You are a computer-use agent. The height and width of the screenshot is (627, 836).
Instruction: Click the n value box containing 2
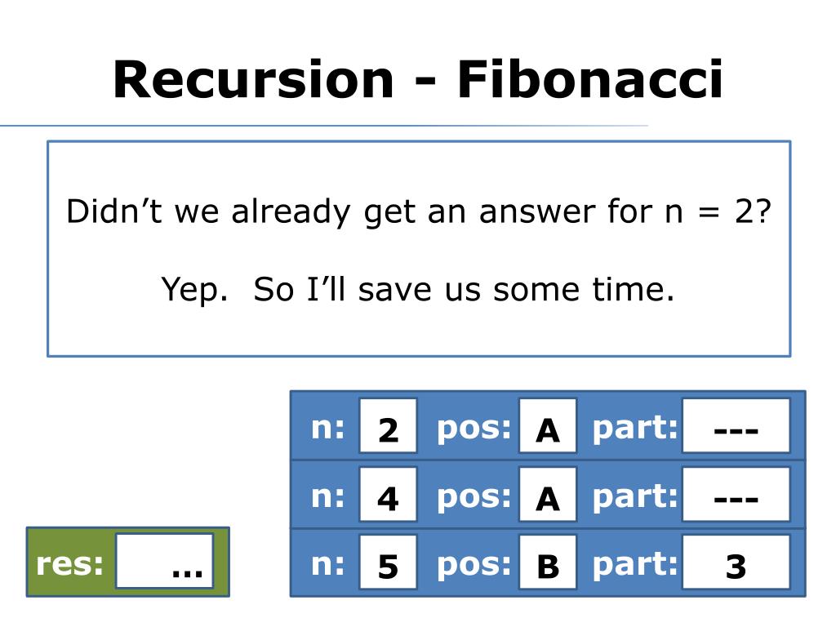[388, 426]
